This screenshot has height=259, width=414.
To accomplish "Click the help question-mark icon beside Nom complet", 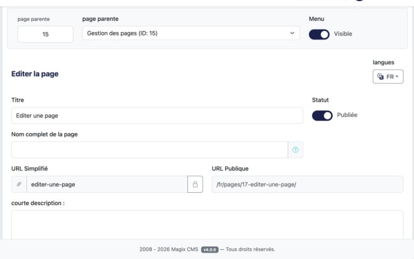I will pos(295,150).
